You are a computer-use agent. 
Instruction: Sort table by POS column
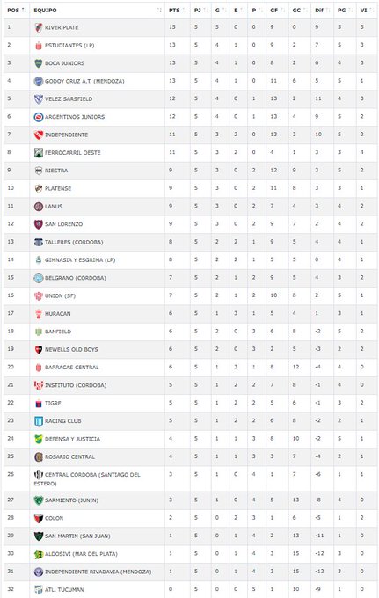[x=17, y=11]
